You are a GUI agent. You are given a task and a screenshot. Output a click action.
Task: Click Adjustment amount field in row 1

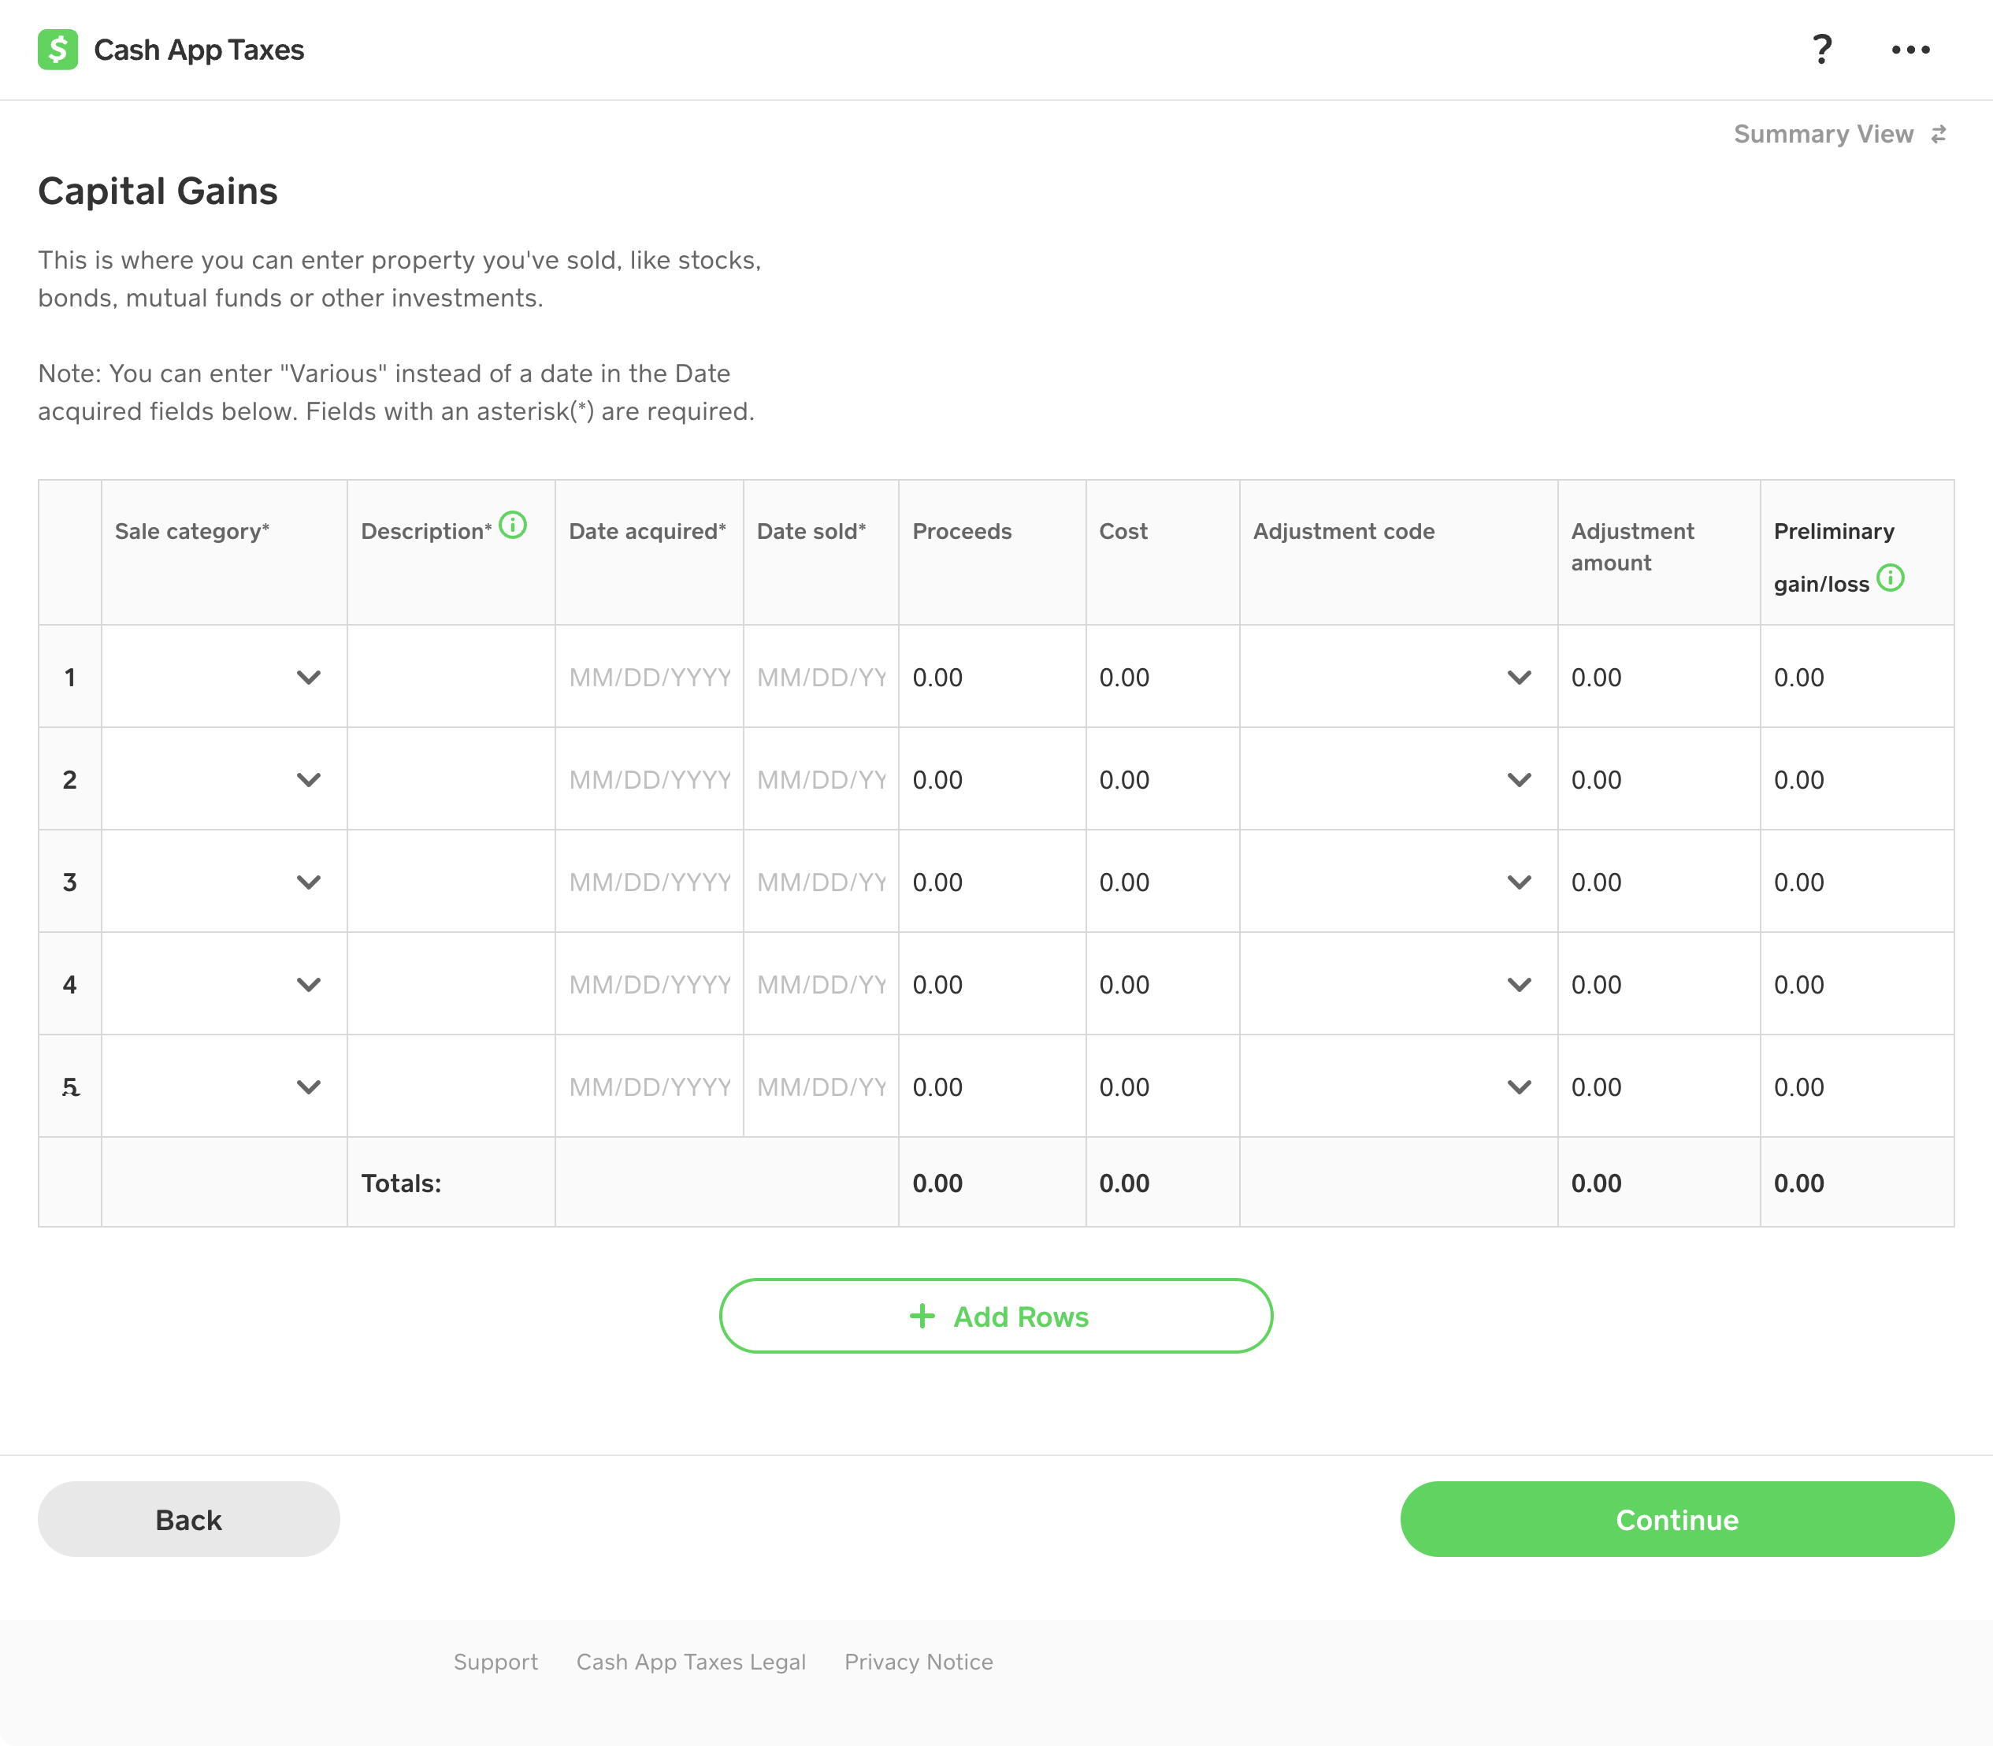(1658, 677)
